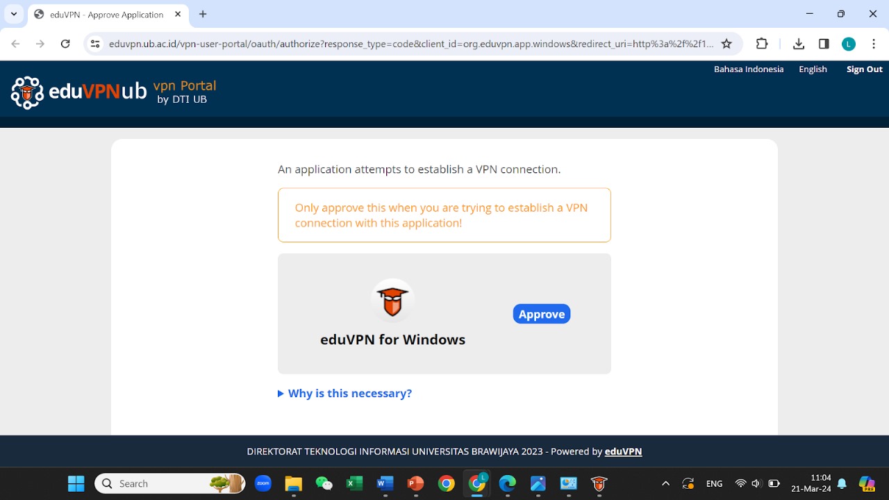Toggle the browser side panel
Screen dimensions: 889x500
click(824, 44)
